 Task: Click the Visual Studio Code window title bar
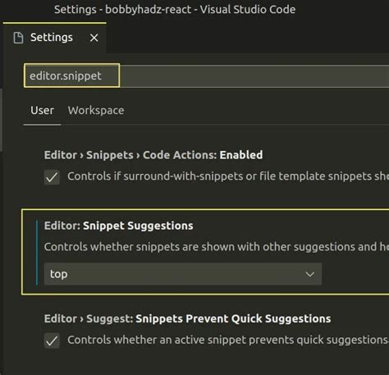(175, 9)
